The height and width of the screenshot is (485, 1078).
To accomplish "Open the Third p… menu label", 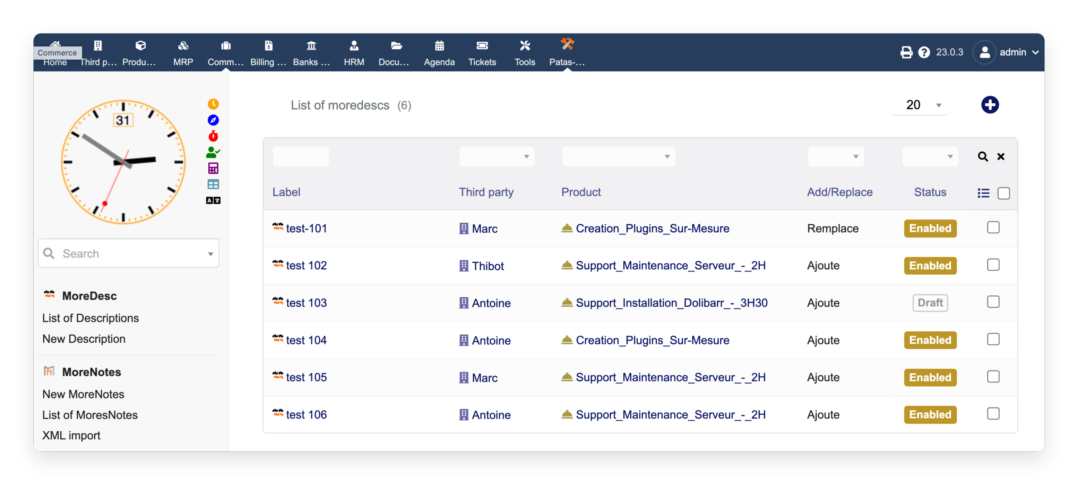I will pyautogui.click(x=98, y=62).
